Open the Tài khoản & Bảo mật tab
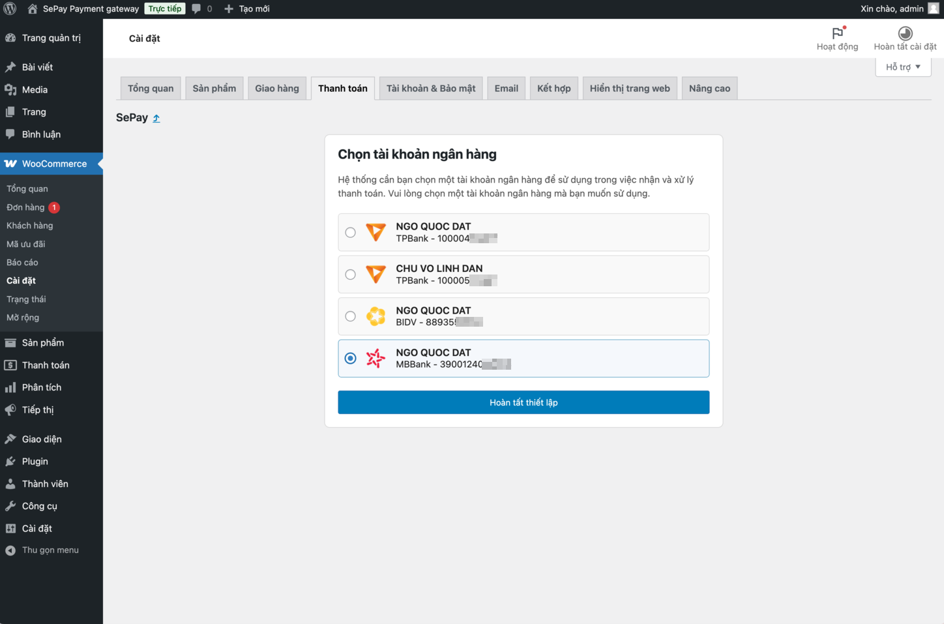The image size is (944, 624). [431, 89]
